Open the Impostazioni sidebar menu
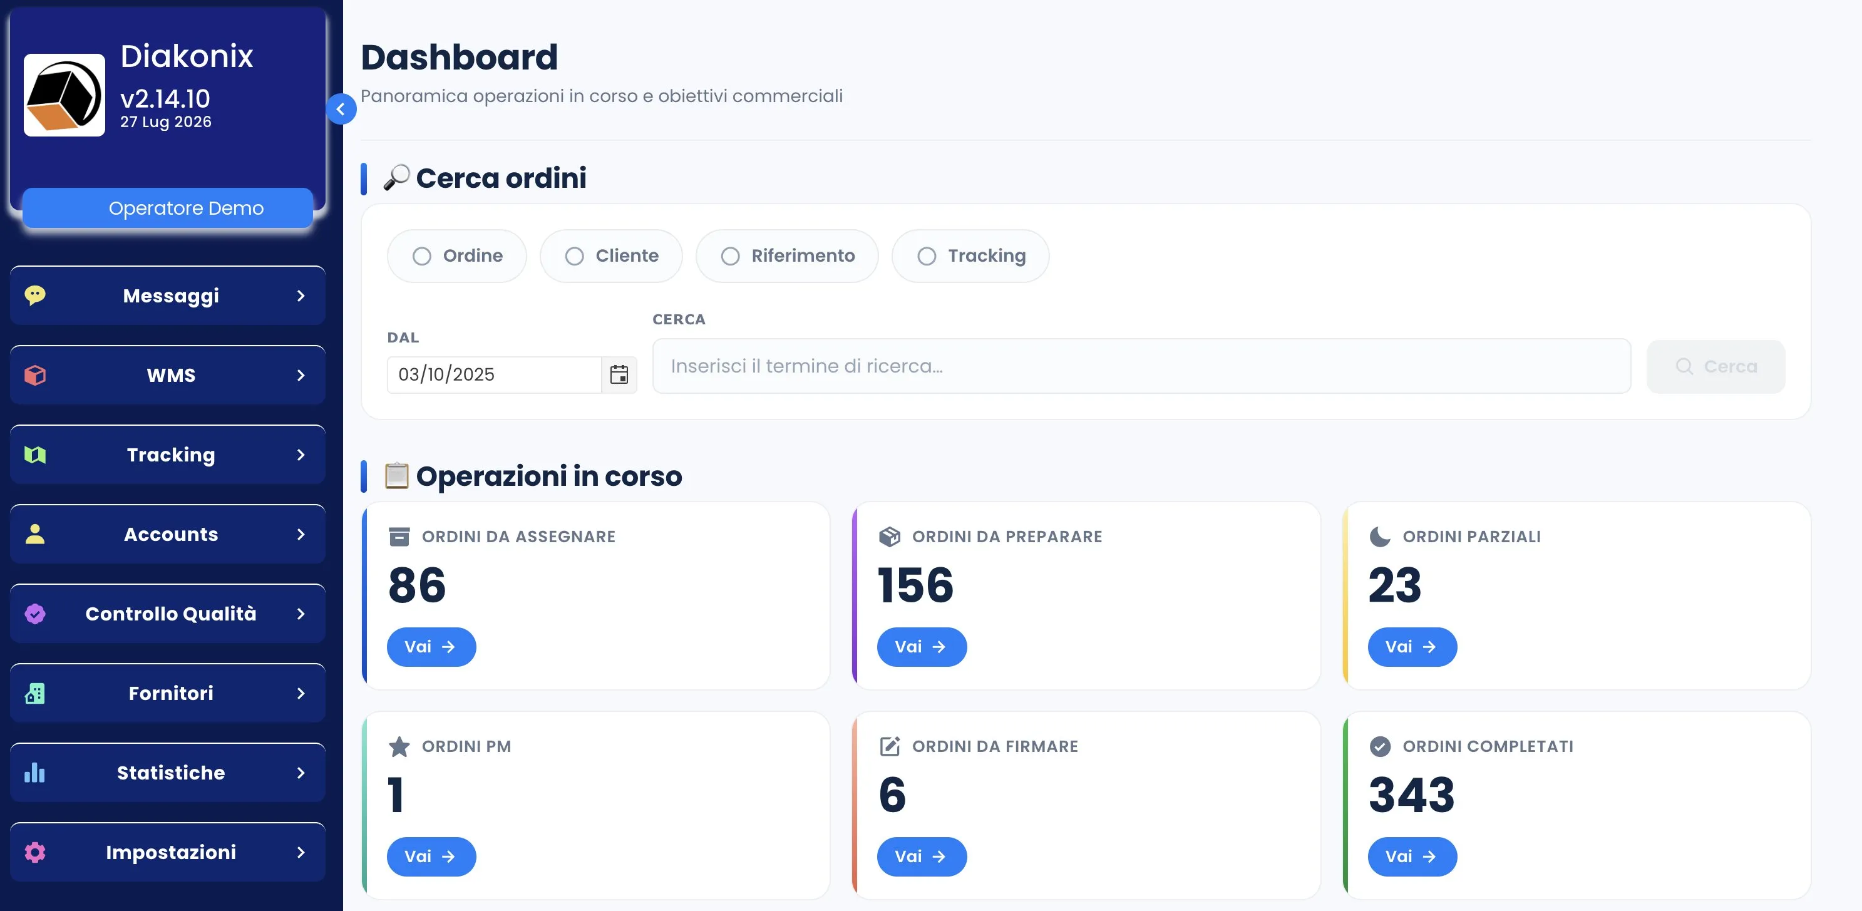The width and height of the screenshot is (1862, 911). coord(168,852)
